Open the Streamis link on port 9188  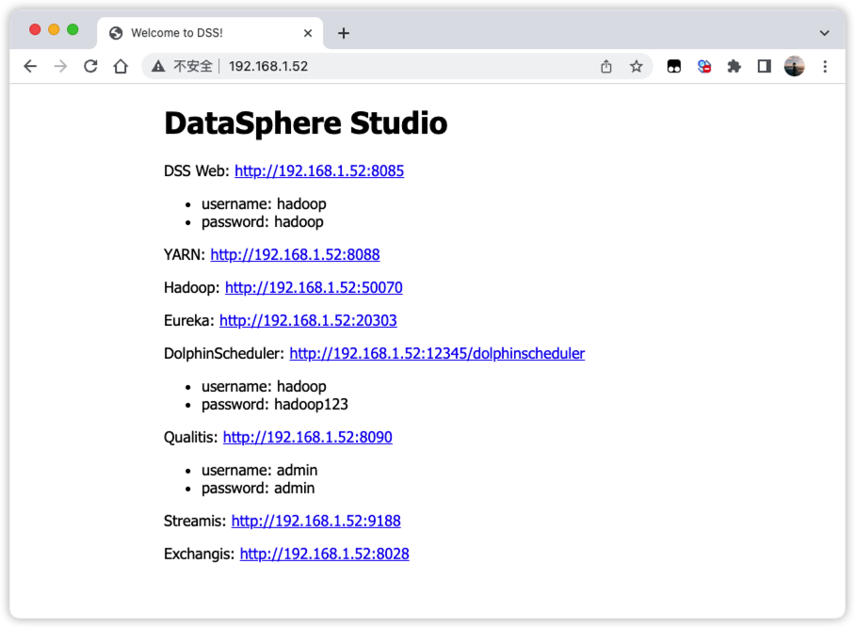[315, 522]
